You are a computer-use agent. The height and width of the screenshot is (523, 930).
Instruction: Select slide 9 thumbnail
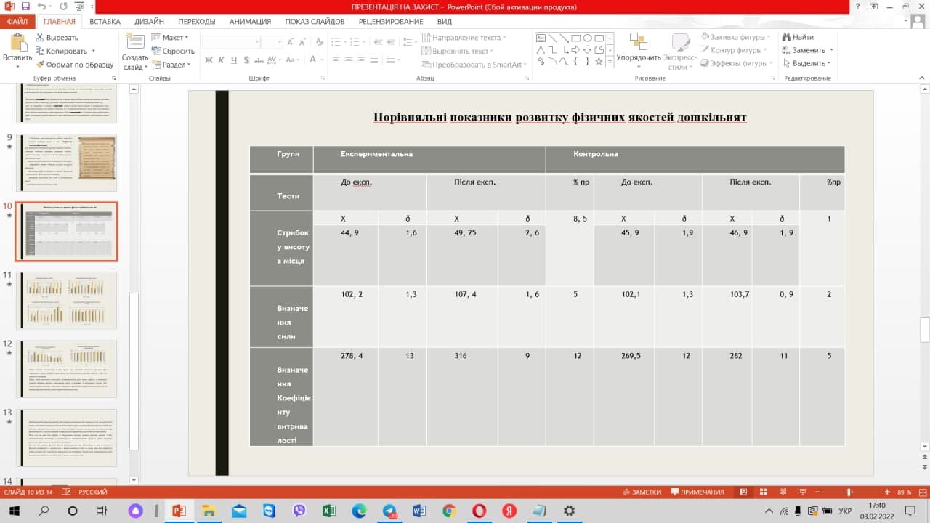[x=66, y=163]
